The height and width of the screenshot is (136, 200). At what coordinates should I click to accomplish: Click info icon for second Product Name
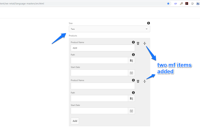(x=133, y=80)
